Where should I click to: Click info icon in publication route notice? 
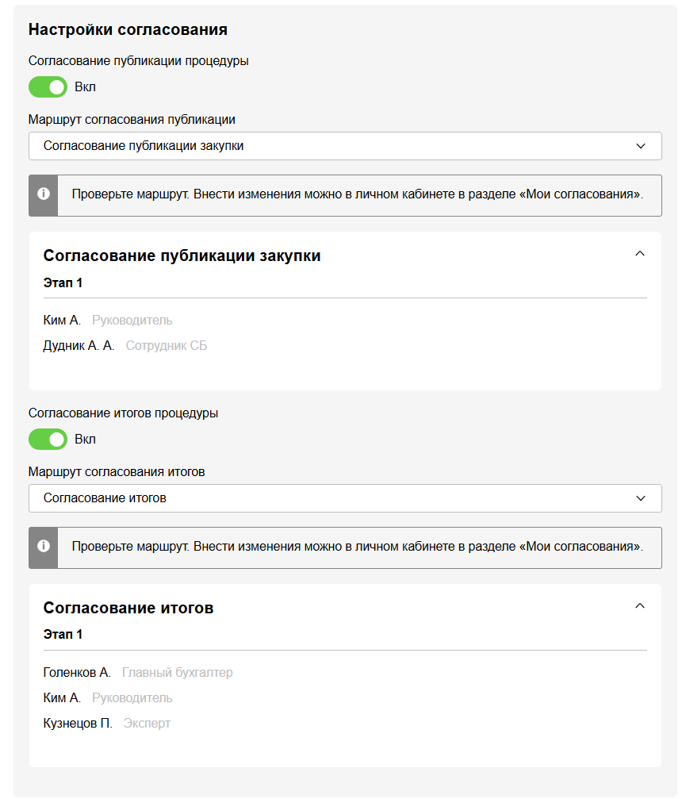pyautogui.click(x=44, y=194)
